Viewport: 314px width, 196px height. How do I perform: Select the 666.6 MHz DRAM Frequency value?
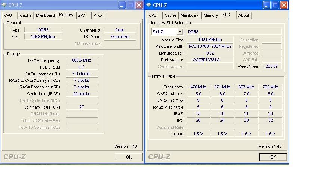(81, 60)
